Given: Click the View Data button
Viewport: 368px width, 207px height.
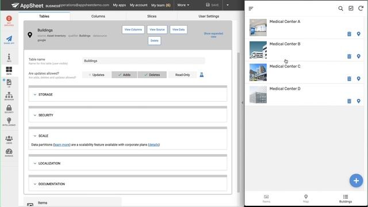Looking at the screenshot, I should pos(178,29).
